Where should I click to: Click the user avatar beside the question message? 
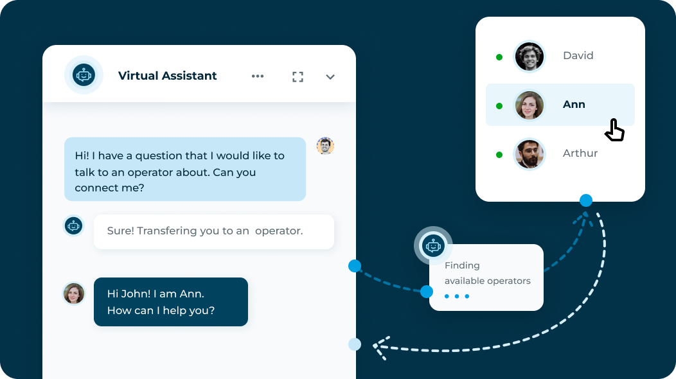(x=325, y=146)
